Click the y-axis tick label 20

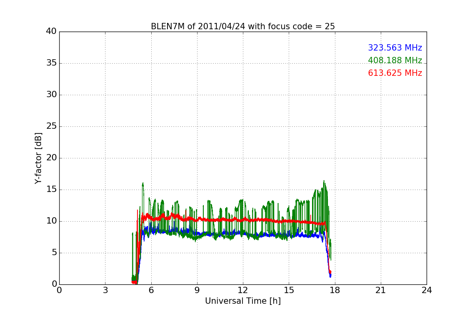(x=51, y=158)
